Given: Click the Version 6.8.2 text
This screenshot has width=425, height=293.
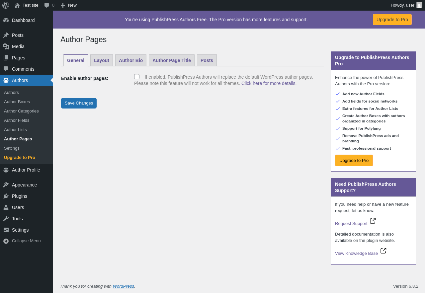Looking at the screenshot, I should point(406,286).
